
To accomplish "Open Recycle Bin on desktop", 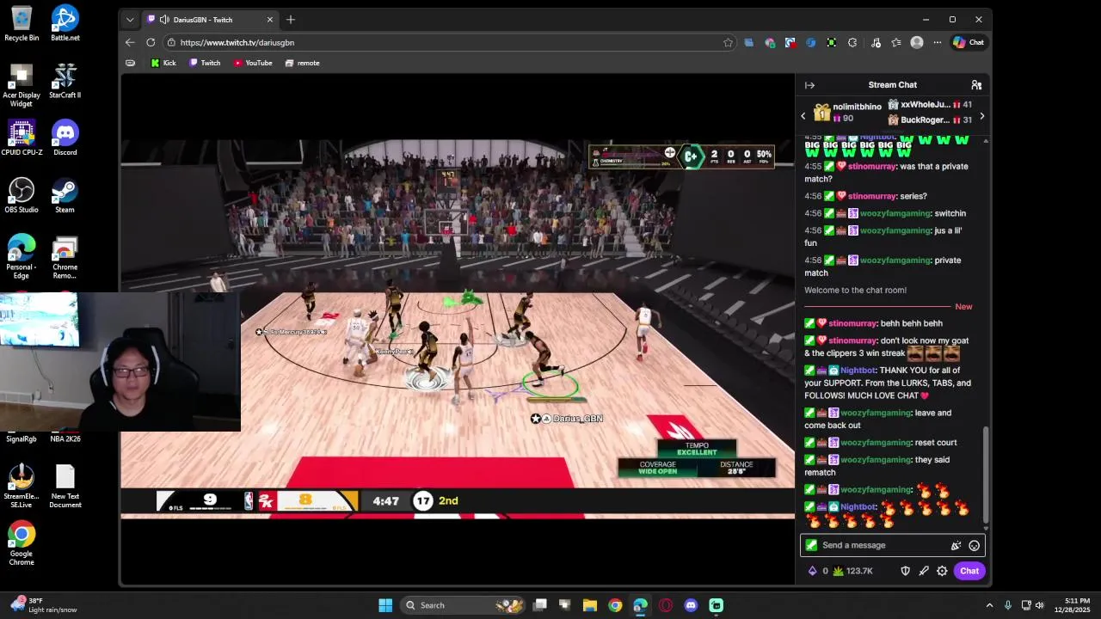I will pos(22,23).
